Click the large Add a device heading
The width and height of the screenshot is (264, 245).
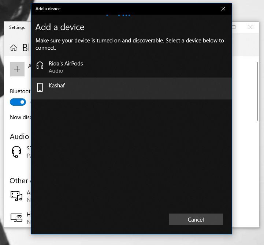click(60, 27)
